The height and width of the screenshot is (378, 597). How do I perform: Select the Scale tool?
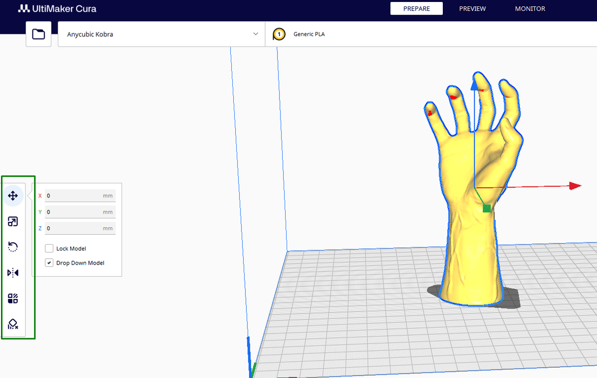tap(12, 221)
